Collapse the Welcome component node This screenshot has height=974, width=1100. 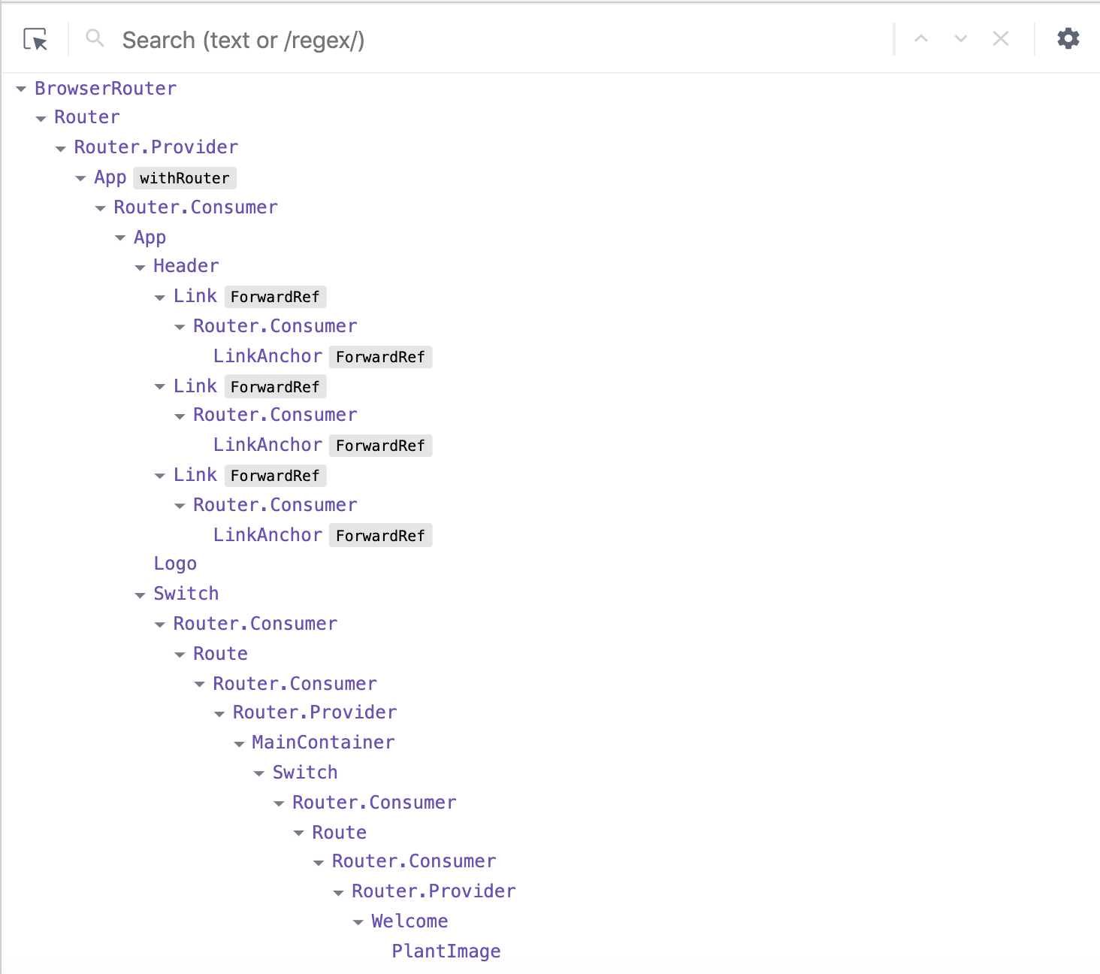(358, 921)
